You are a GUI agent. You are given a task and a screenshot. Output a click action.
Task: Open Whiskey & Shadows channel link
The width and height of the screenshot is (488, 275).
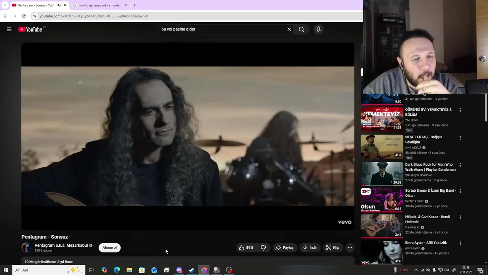point(419,175)
